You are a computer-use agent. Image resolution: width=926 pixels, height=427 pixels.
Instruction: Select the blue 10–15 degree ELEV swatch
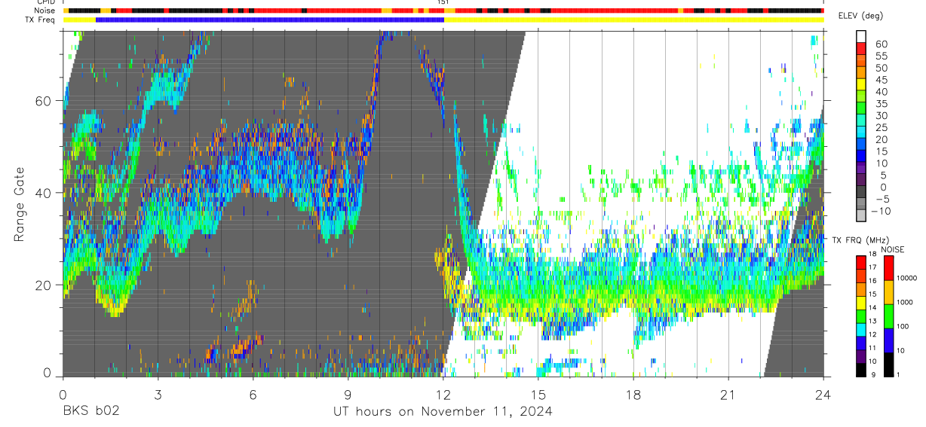(x=861, y=156)
